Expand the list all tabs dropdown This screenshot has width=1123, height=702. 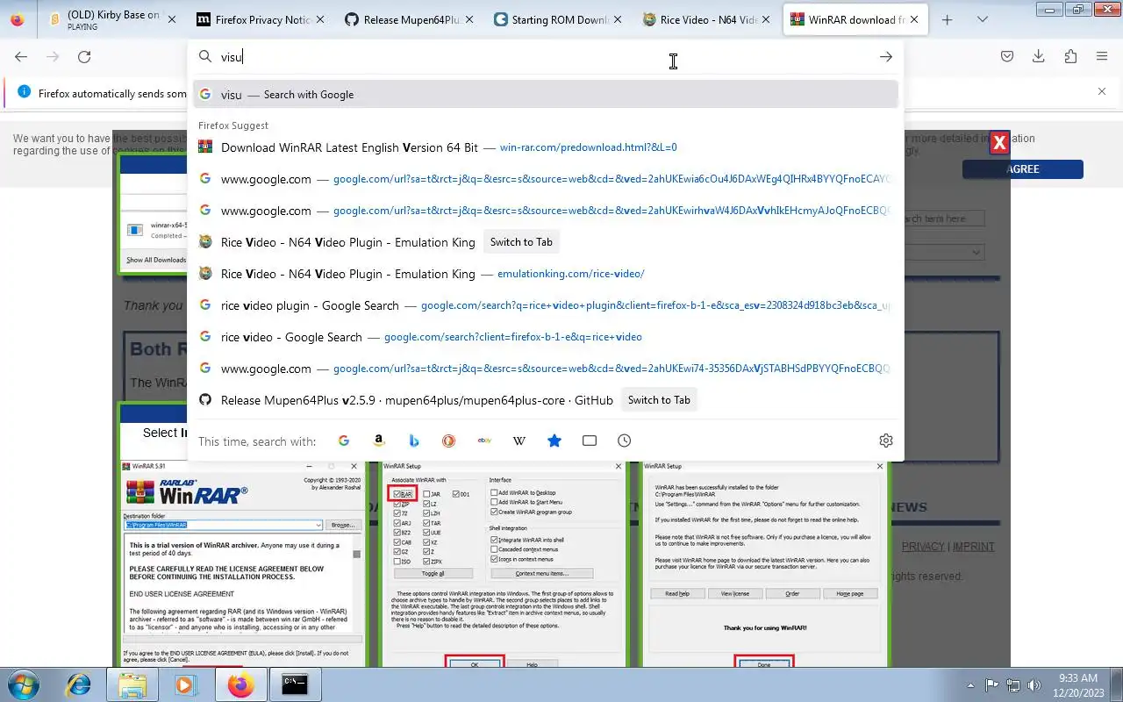pos(983,19)
